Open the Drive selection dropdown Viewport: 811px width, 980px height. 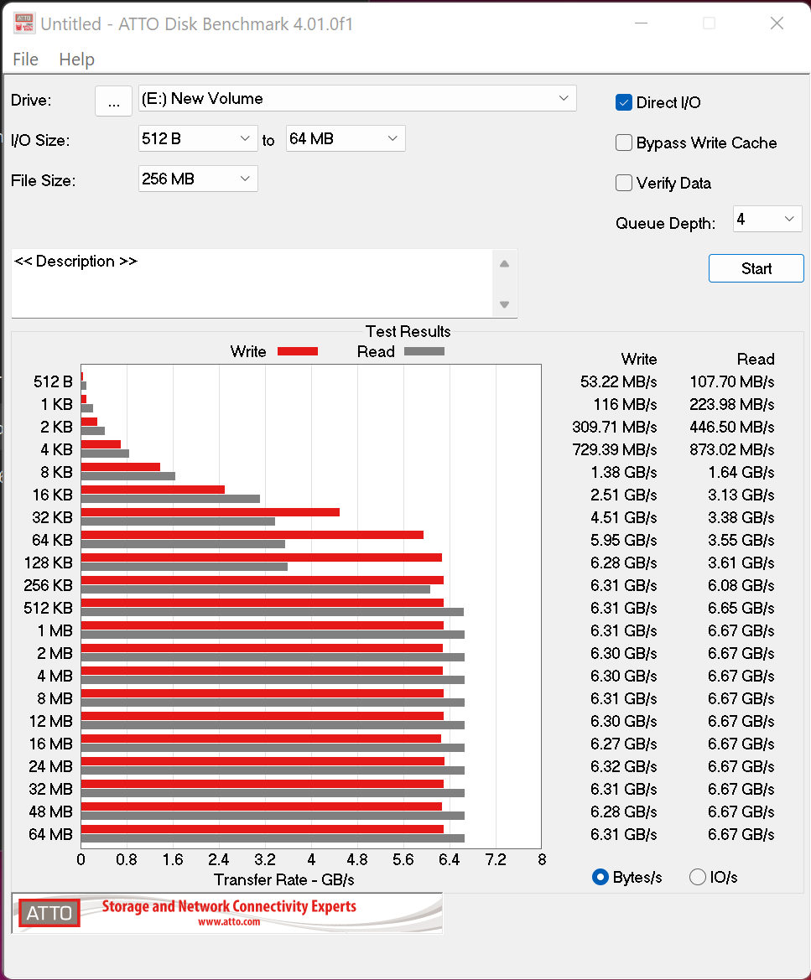tap(357, 99)
